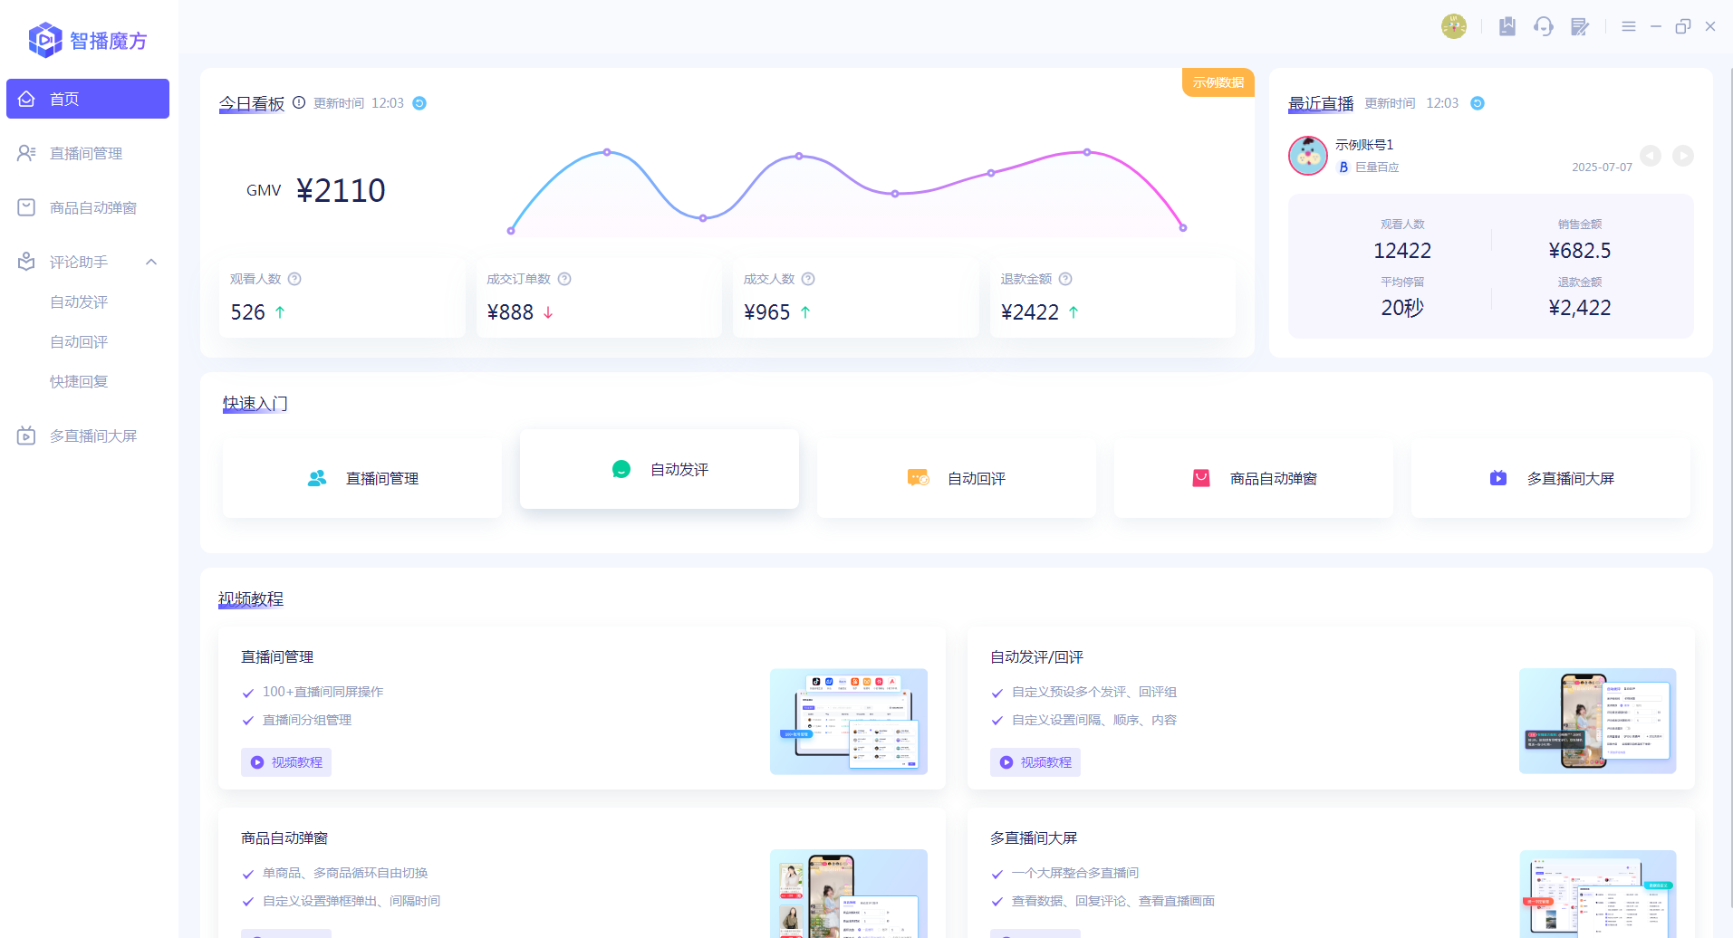Open the 自动发评/回评 tutorial thumbnail
1733x938 pixels.
(x=1598, y=722)
